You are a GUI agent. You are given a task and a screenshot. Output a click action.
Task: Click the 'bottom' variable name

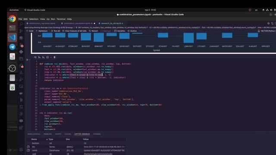[x=35, y=143]
